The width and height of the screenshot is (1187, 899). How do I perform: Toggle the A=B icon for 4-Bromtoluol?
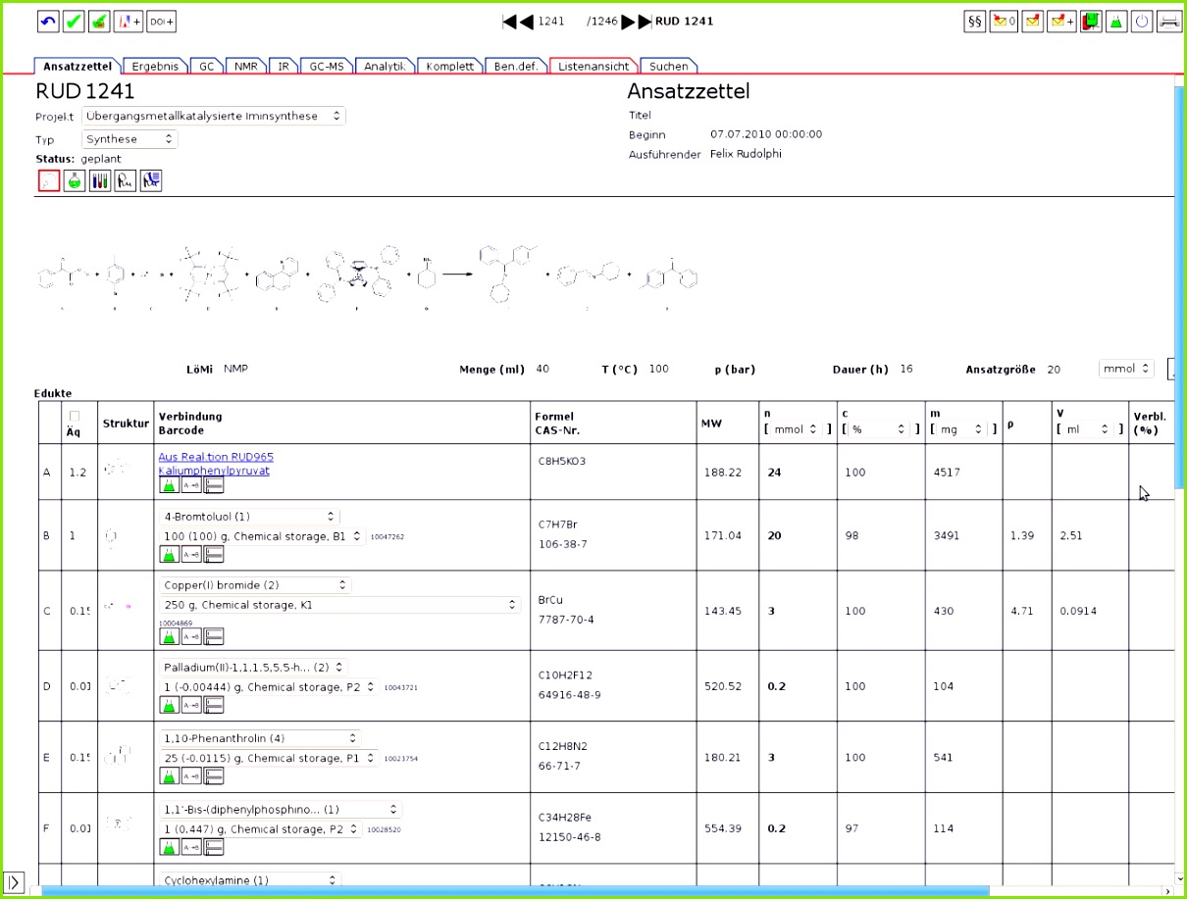193,554
